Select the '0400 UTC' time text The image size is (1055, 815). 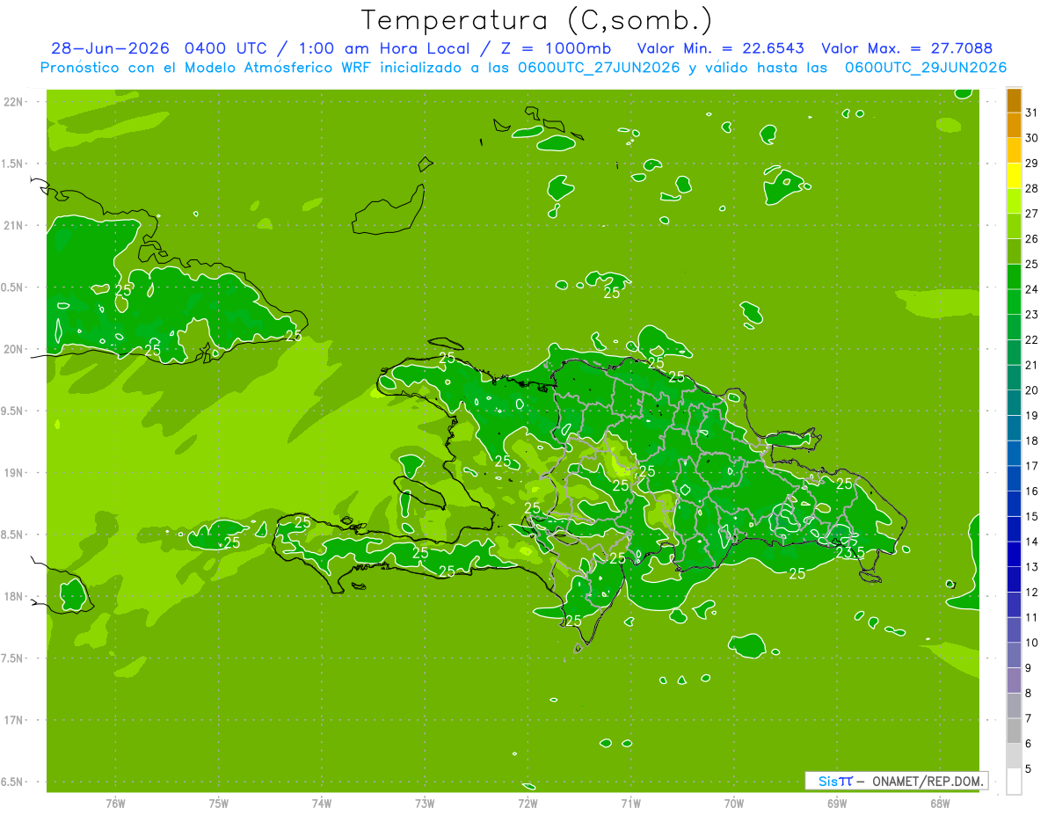[226, 48]
